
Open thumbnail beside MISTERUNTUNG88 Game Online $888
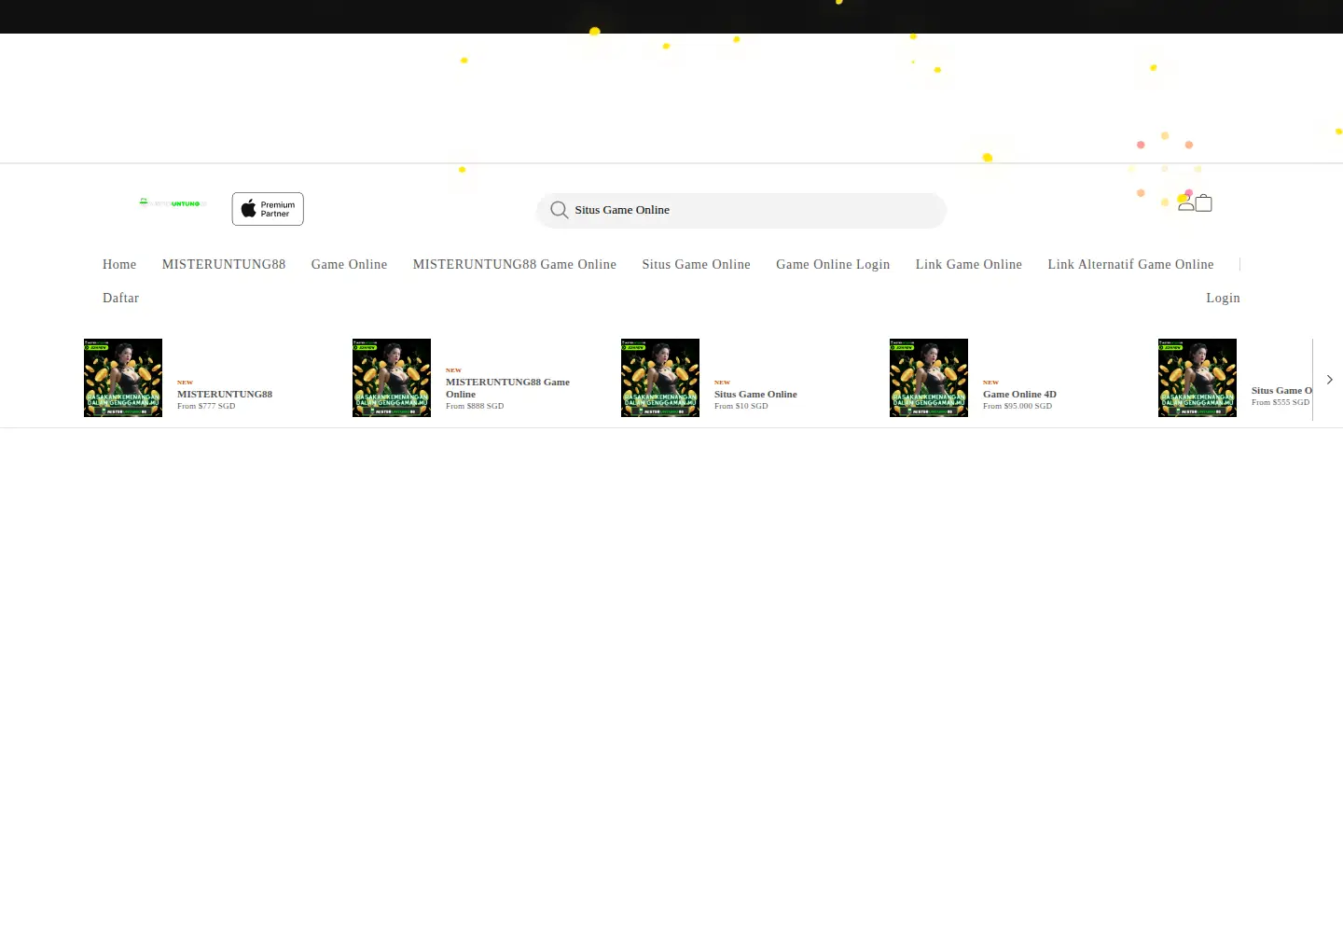point(392,378)
